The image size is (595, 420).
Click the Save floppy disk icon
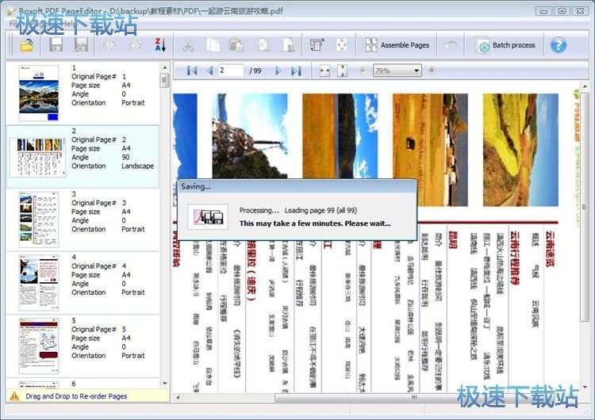pos(56,45)
